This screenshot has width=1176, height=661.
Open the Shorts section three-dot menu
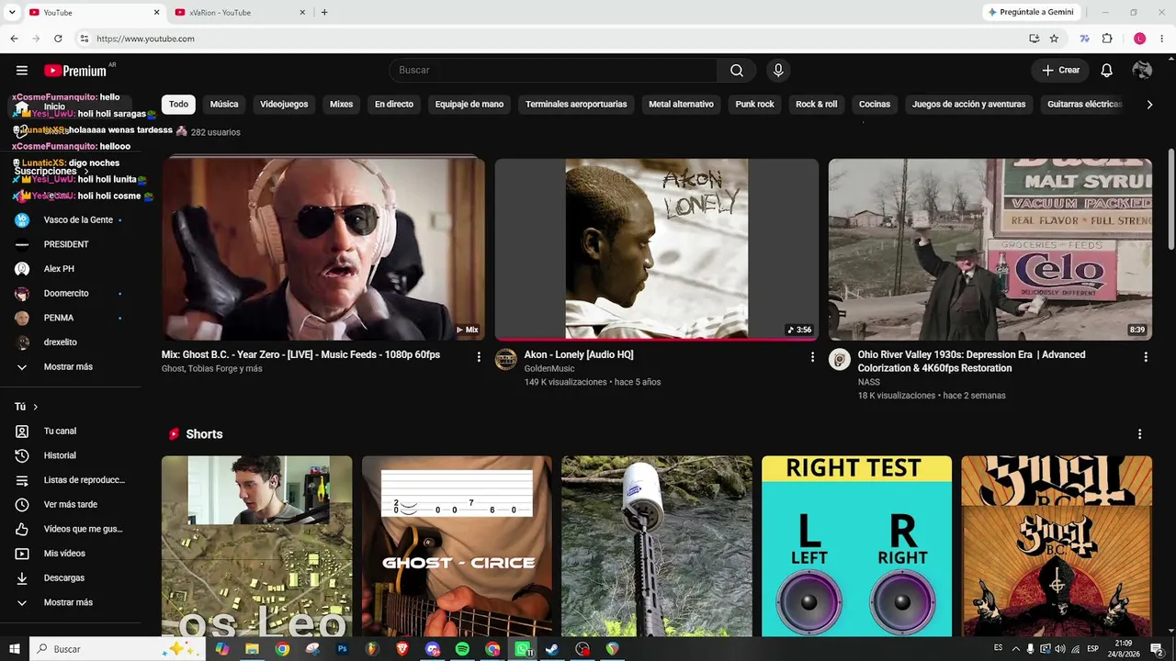(x=1140, y=434)
